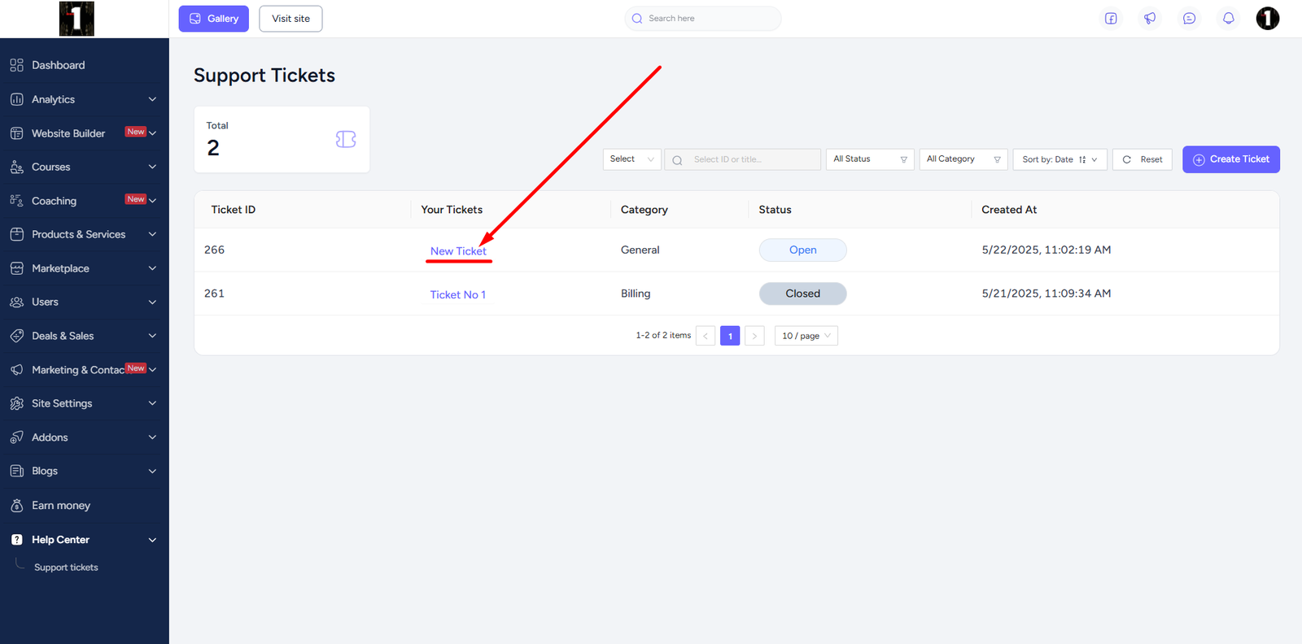Click the ticket icon in Total card

point(346,140)
